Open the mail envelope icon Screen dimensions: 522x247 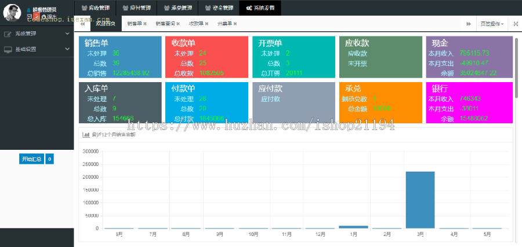coord(30,16)
